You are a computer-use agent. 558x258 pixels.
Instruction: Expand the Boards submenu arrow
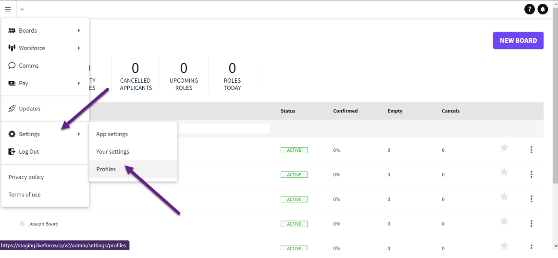(x=79, y=31)
